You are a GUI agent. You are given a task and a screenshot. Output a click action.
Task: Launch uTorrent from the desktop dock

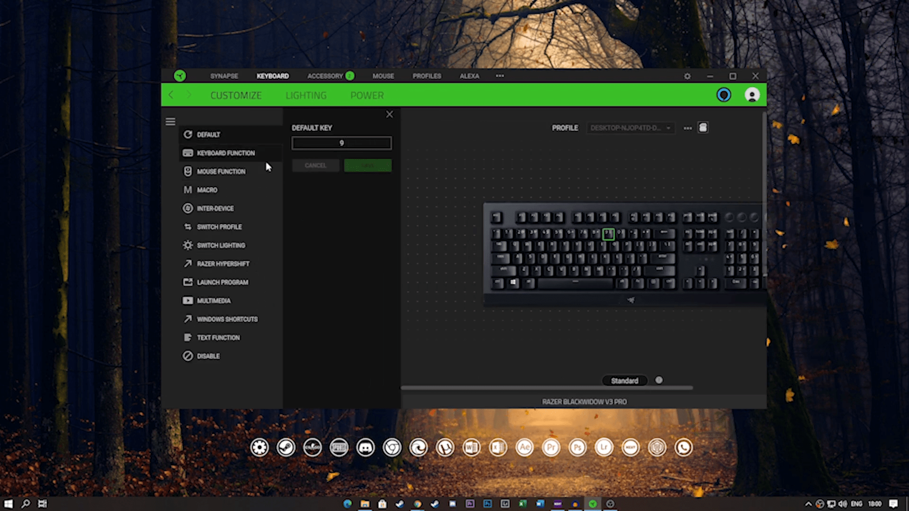point(445,447)
